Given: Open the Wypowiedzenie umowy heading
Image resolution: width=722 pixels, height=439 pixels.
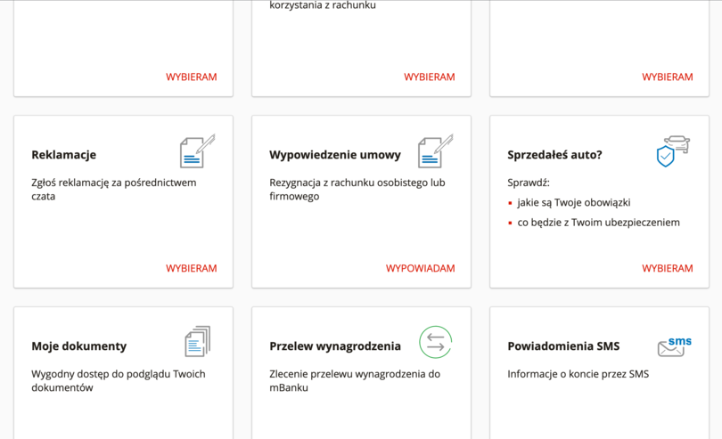Looking at the screenshot, I should (x=335, y=155).
